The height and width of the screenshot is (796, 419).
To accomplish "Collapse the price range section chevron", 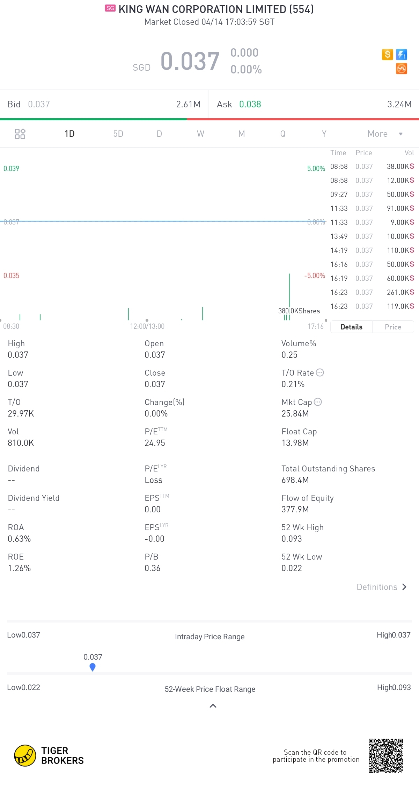I will click(213, 706).
